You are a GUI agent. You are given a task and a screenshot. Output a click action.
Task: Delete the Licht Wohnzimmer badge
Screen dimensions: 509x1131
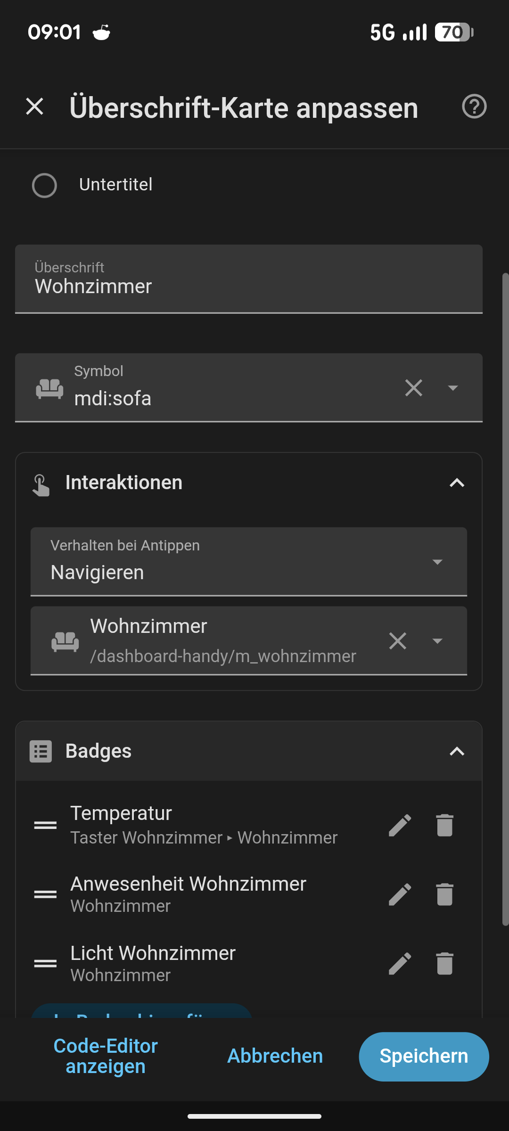pos(444,964)
